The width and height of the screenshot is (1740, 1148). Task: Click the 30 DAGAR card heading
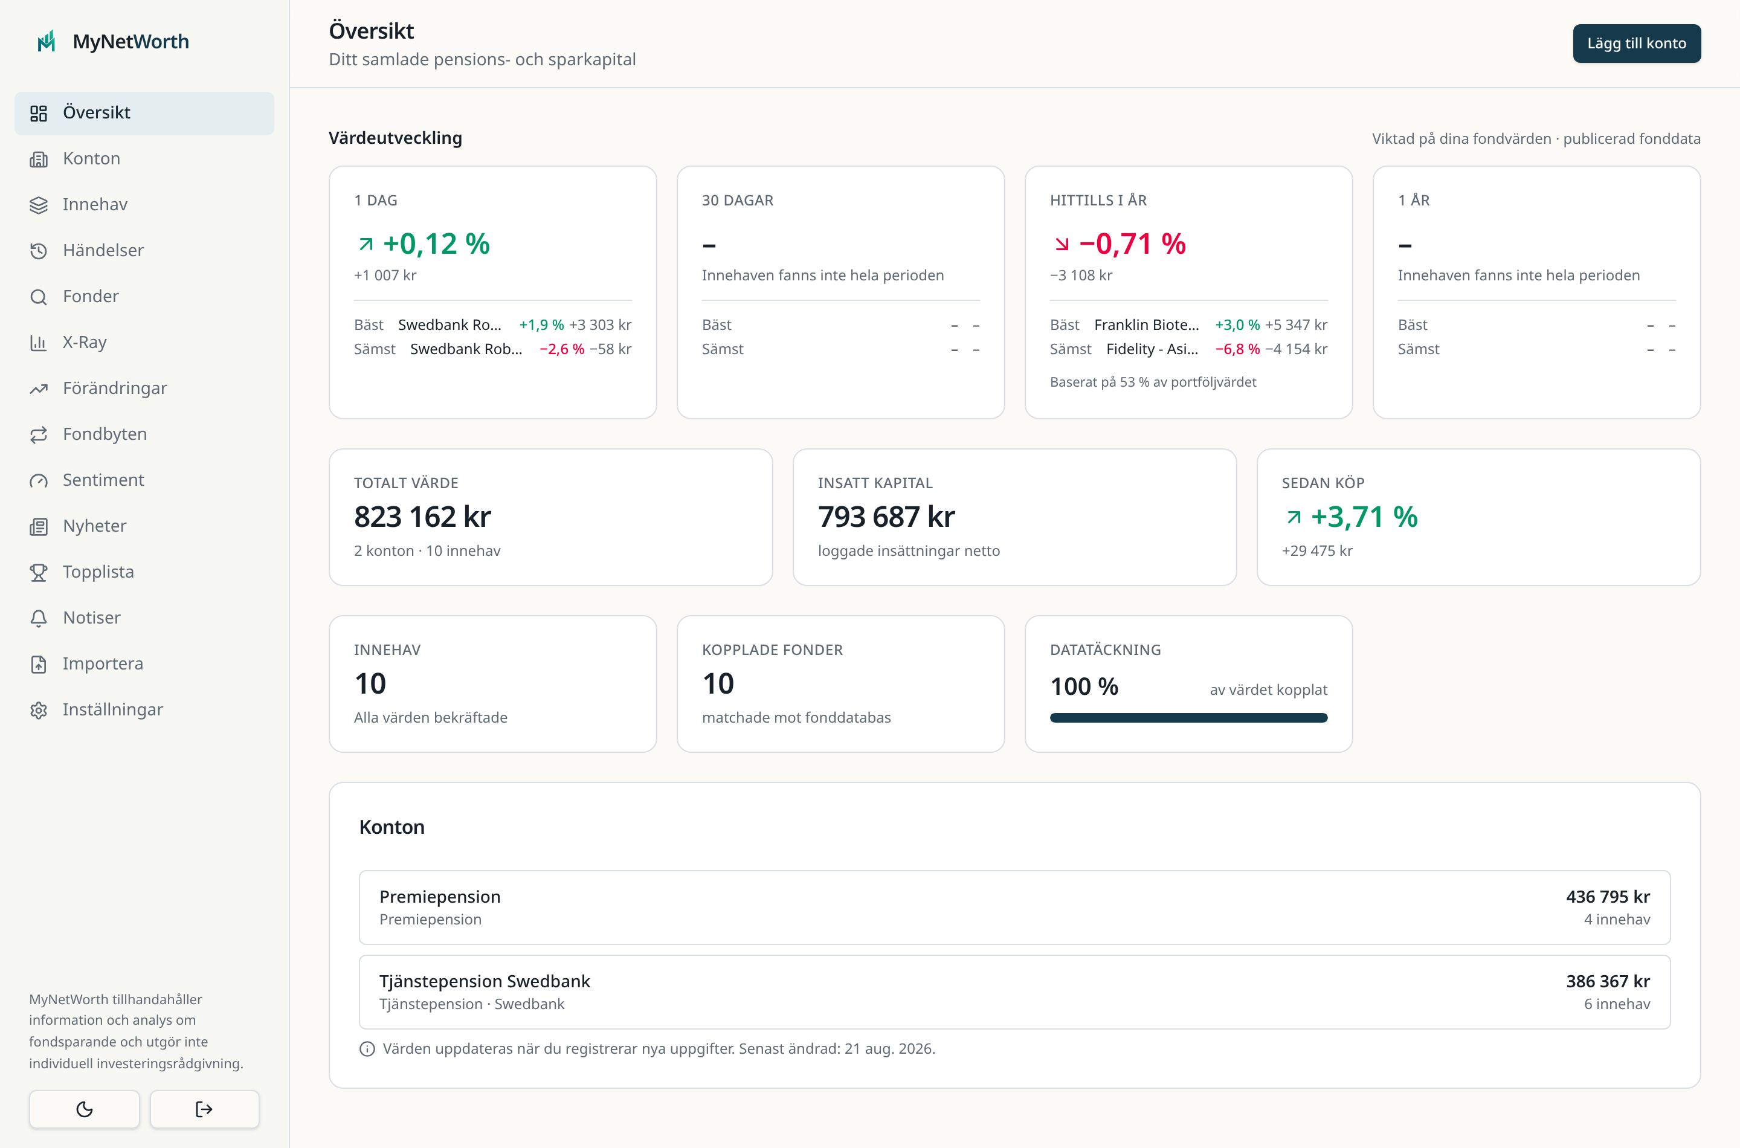(x=737, y=201)
